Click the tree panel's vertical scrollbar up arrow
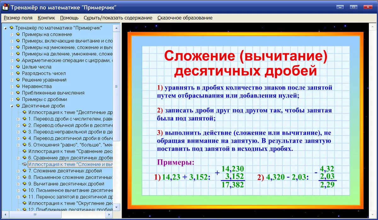The height and width of the screenshot is (220, 378). (x=117, y=28)
